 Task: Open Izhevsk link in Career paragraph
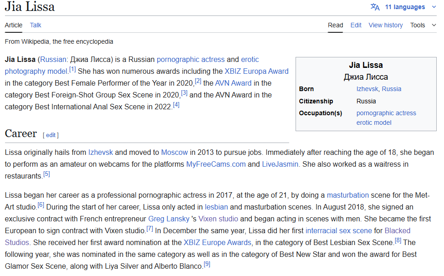(101, 152)
